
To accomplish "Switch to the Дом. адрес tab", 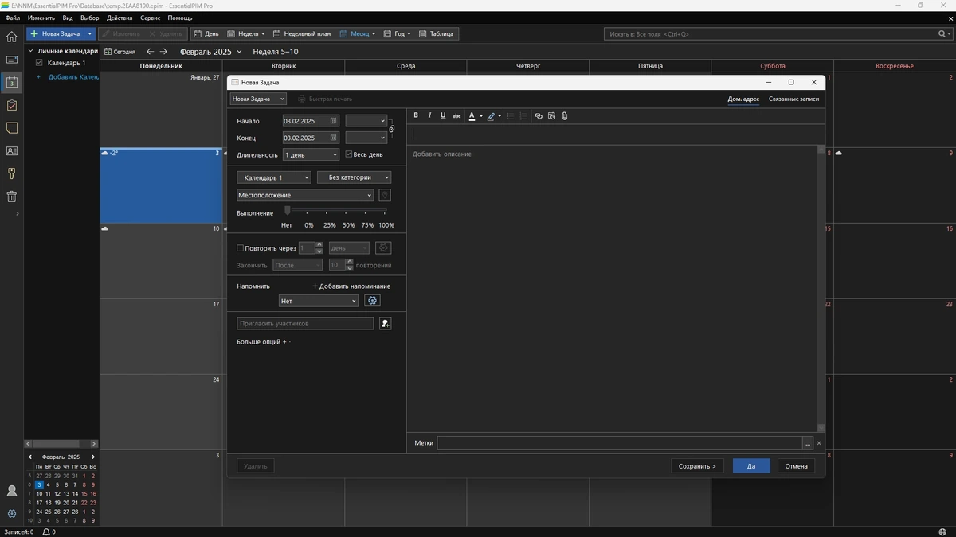I will tap(743, 99).
